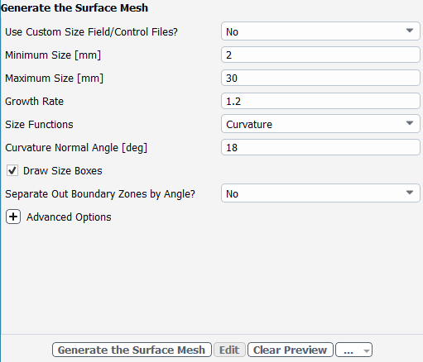Click the Generate the Surface Mesh heading
The height and width of the screenshot is (362, 423).
tap(74, 7)
